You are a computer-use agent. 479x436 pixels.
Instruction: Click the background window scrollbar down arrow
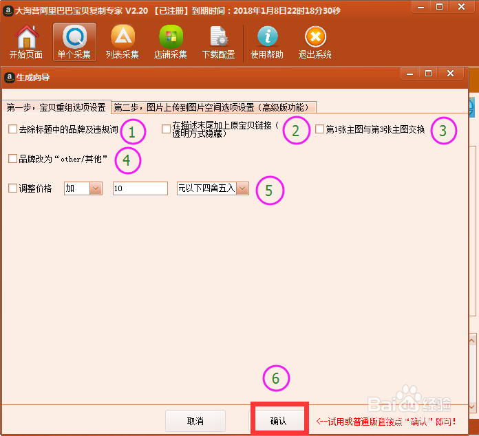pyautogui.click(x=472, y=406)
